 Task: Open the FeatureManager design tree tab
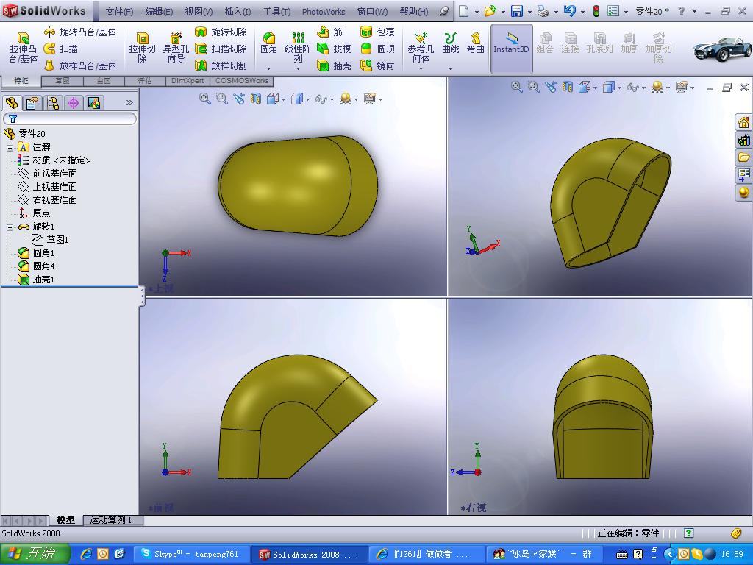(x=12, y=103)
